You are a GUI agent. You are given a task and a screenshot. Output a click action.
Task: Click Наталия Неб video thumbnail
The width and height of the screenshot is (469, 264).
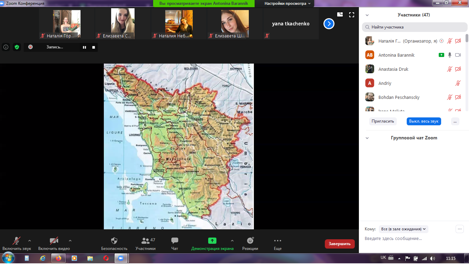point(179,24)
